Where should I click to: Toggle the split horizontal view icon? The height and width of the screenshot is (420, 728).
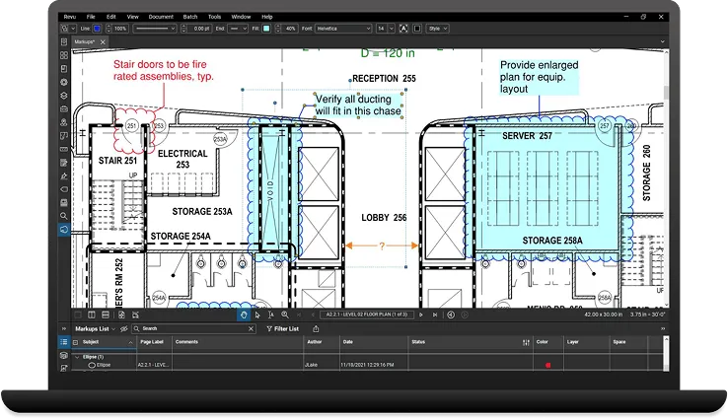[x=106, y=315]
